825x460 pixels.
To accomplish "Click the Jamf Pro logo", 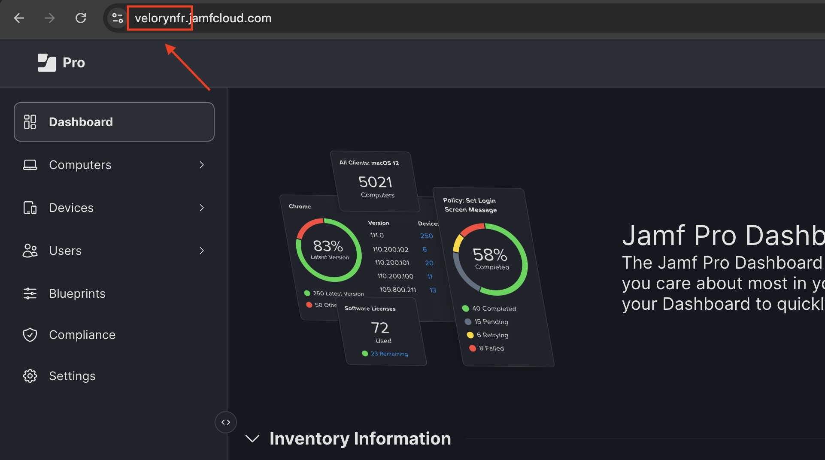I will (x=61, y=63).
